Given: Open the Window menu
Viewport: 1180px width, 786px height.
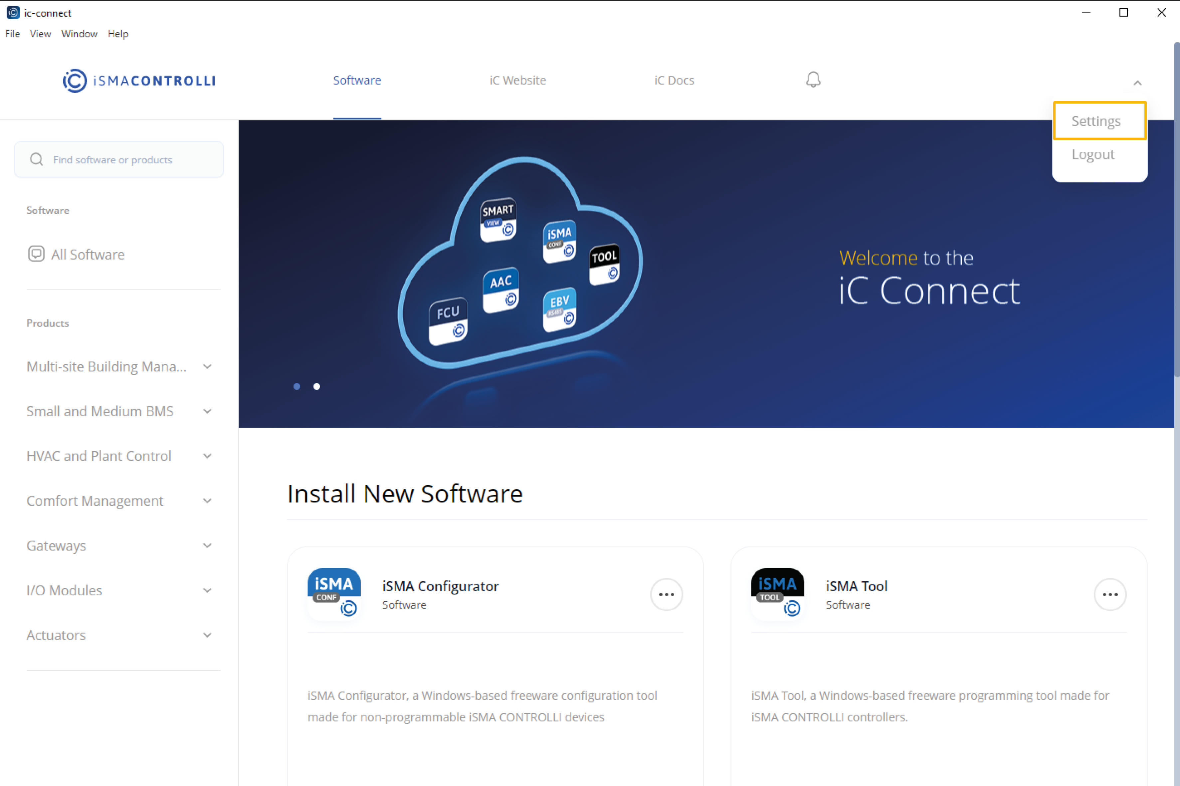Looking at the screenshot, I should coord(79,34).
